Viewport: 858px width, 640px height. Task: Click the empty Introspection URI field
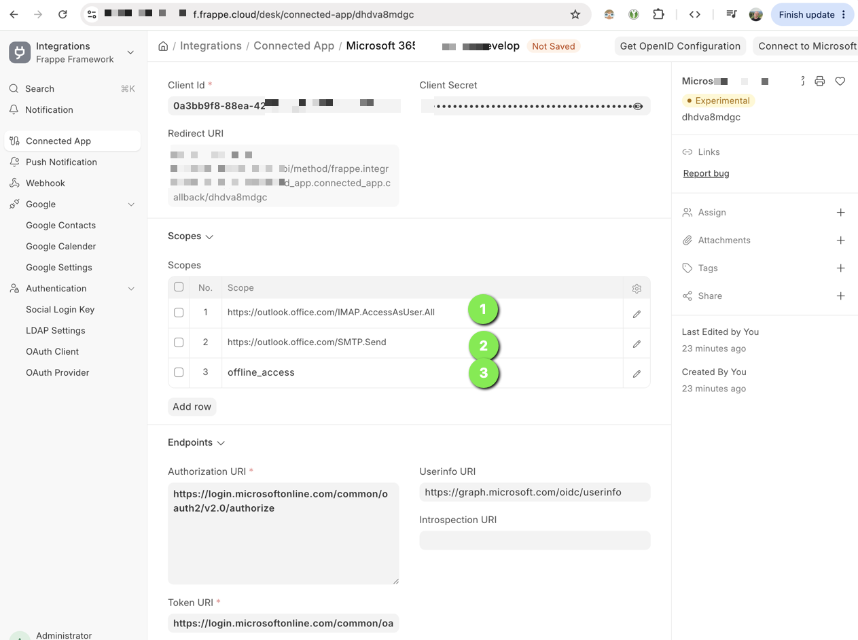pyautogui.click(x=535, y=541)
